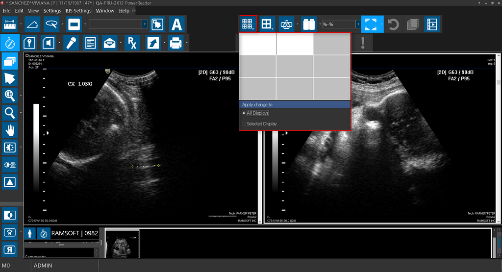Screen dimensions: 502x272
Task: Open the microphone dictation tool
Action: (72, 43)
